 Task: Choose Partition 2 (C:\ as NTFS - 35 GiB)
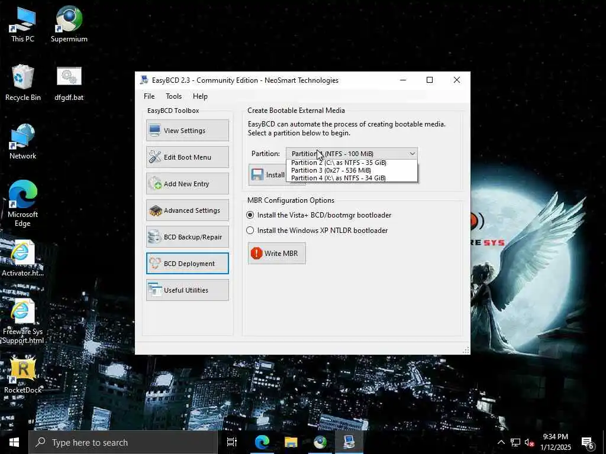[x=352, y=163]
